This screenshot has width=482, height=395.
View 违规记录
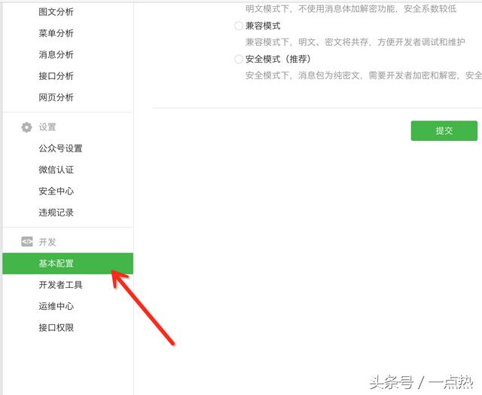[56, 213]
